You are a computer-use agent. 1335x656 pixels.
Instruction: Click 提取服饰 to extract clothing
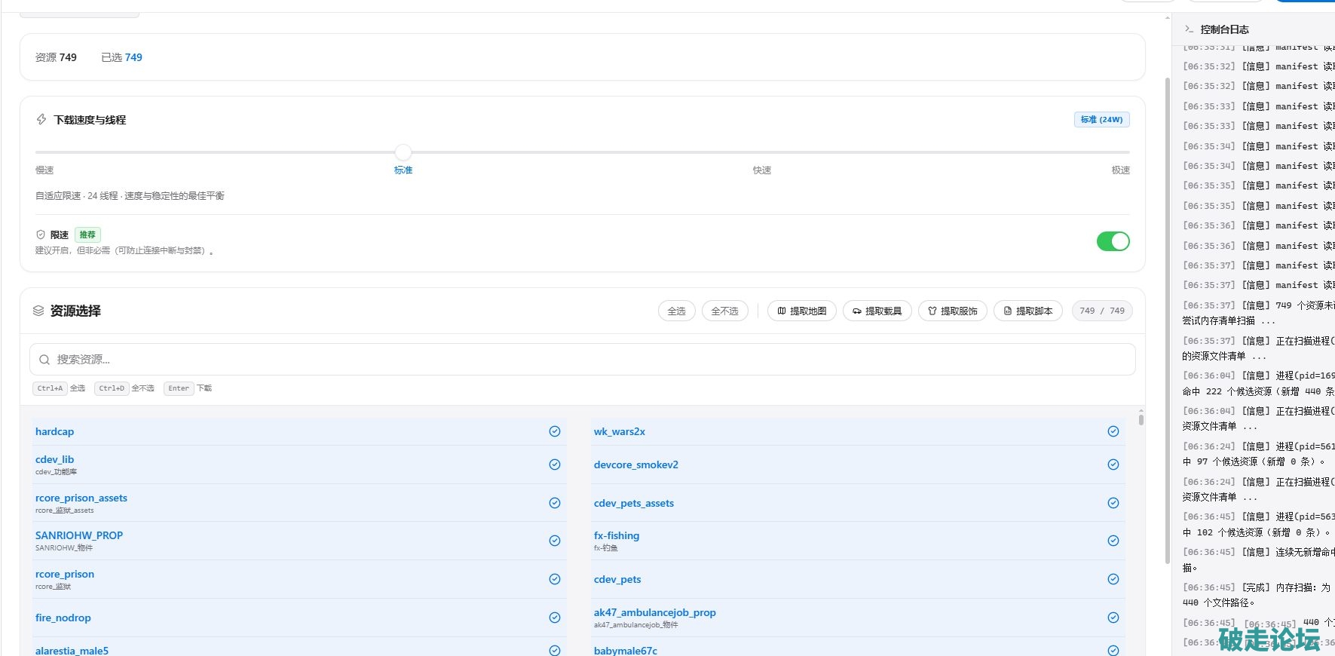pos(953,311)
